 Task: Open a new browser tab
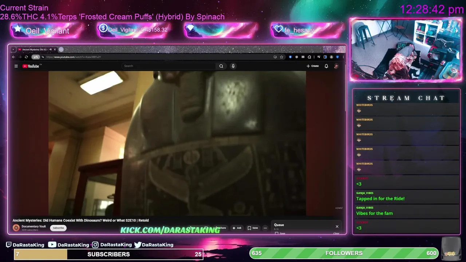coord(61,49)
